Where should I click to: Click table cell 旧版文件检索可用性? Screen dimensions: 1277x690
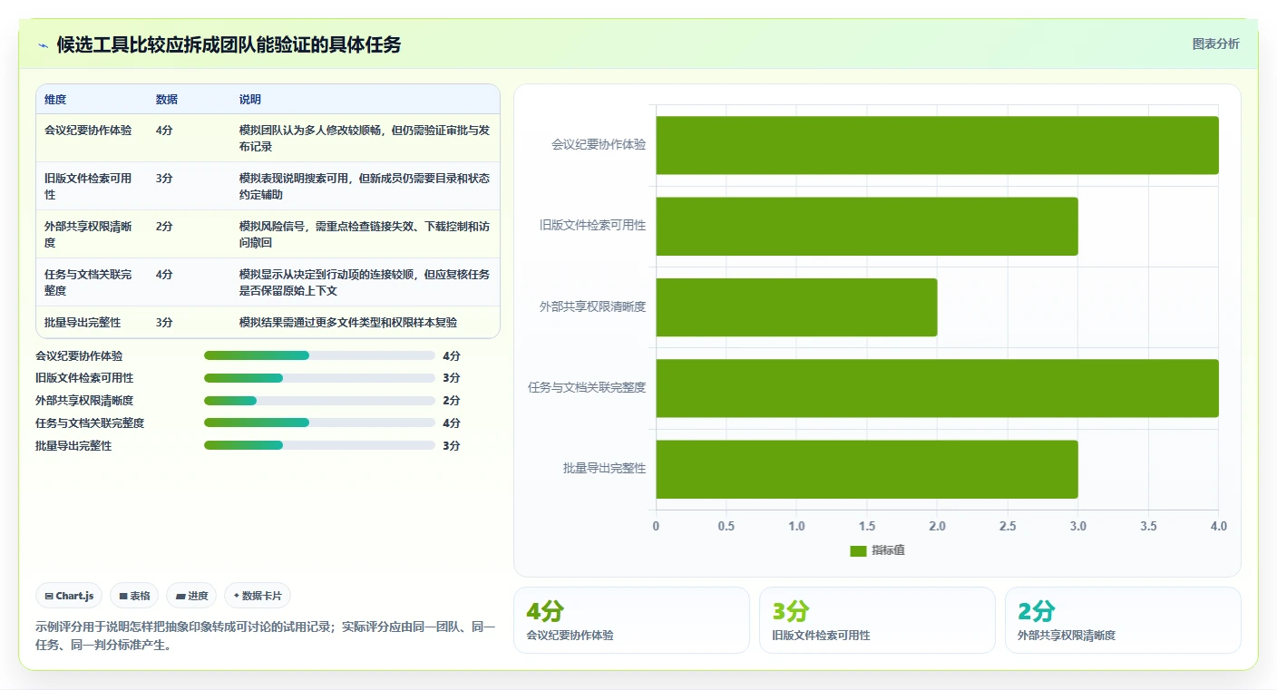coord(88,187)
